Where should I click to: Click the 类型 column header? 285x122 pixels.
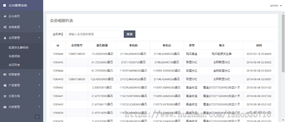click(x=192, y=45)
